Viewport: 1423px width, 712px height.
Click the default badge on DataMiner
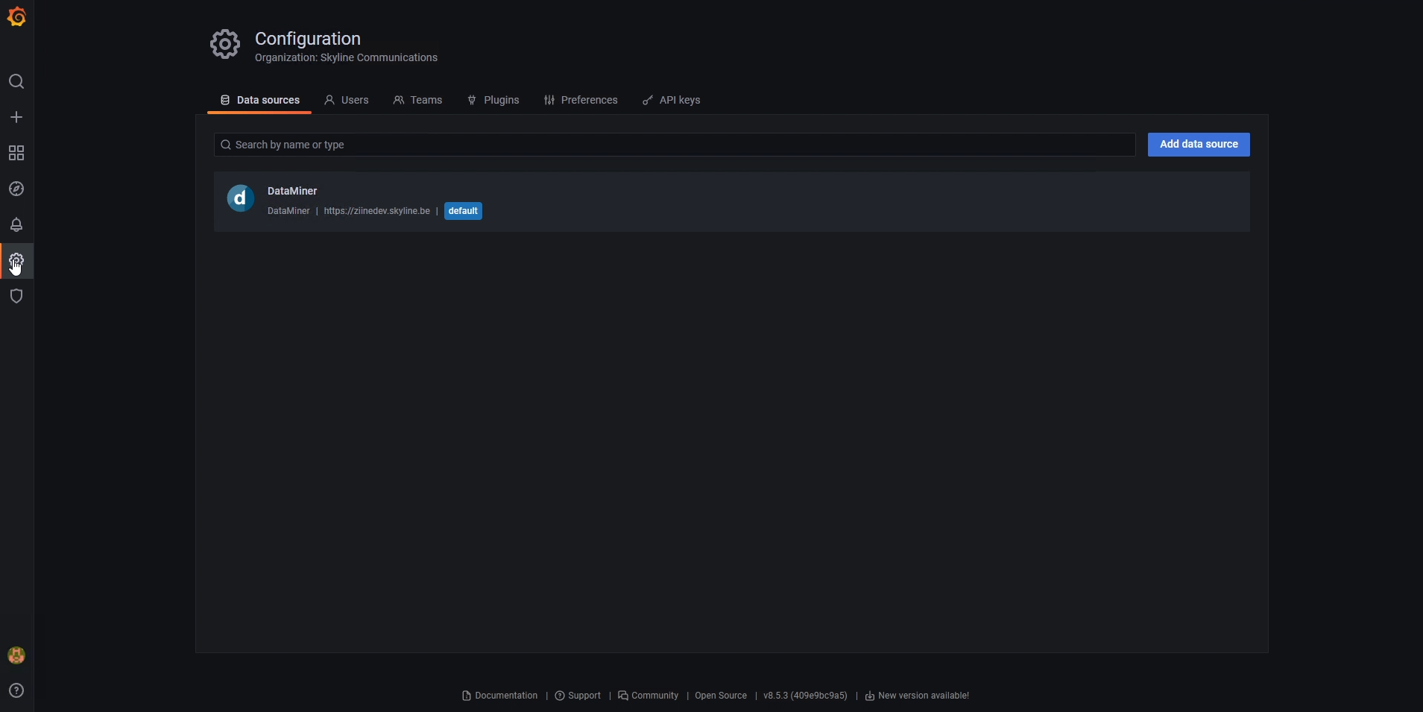[x=463, y=211]
